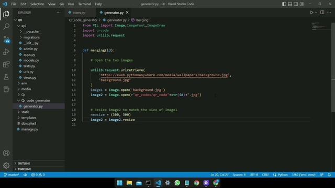Open errors and warnings count
335x188 pixels.
coord(38,174)
